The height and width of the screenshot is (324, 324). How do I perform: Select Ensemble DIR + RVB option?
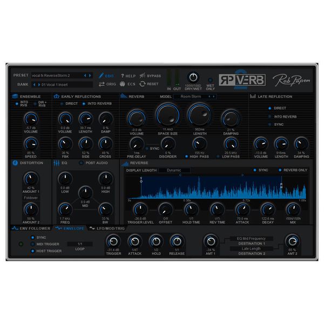click(x=35, y=104)
